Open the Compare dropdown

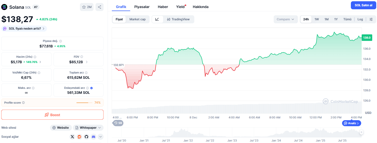tap(286, 19)
